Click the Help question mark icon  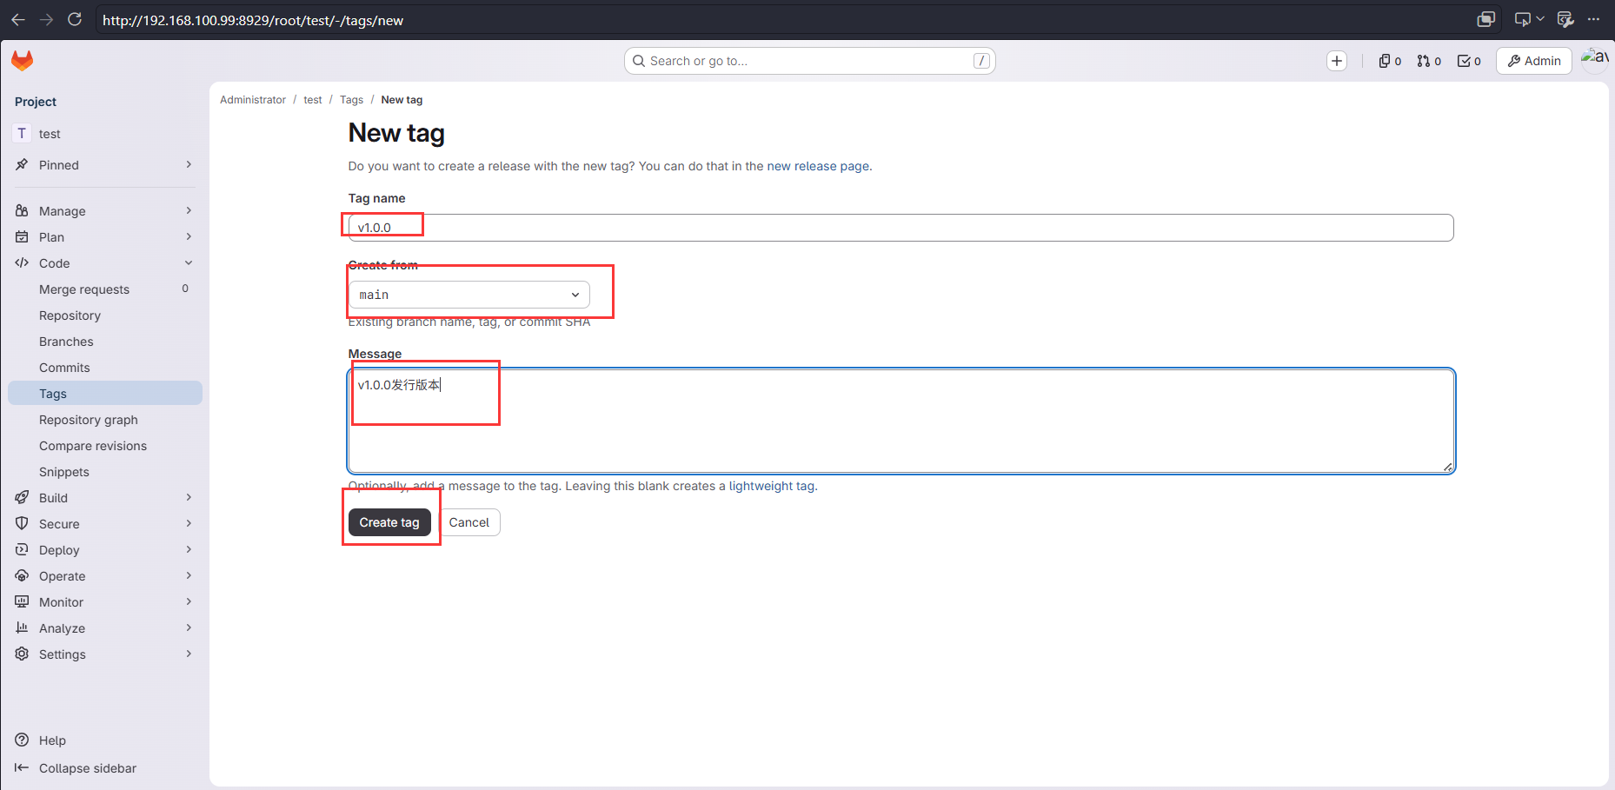click(22, 740)
